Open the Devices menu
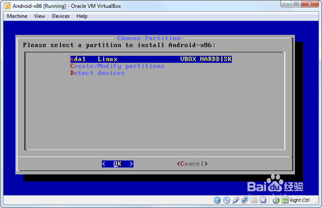Viewport: 322px width, 208px height. (61, 16)
